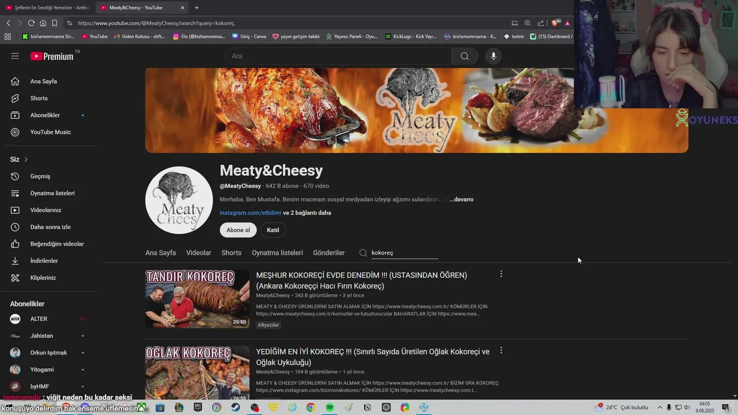Open the Gelen Kutusu Gmail bookmark
Image resolution: width=738 pixels, height=415 pixels.
[139, 36]
